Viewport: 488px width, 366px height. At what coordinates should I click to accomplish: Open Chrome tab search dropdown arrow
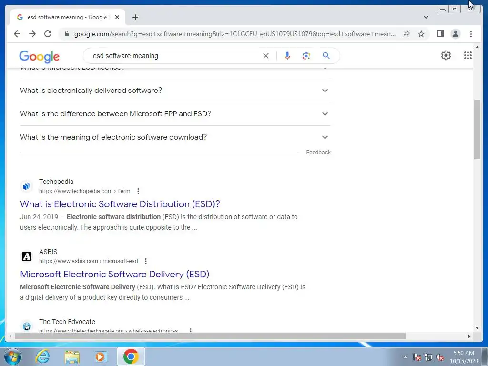click(x=426, y=17)
